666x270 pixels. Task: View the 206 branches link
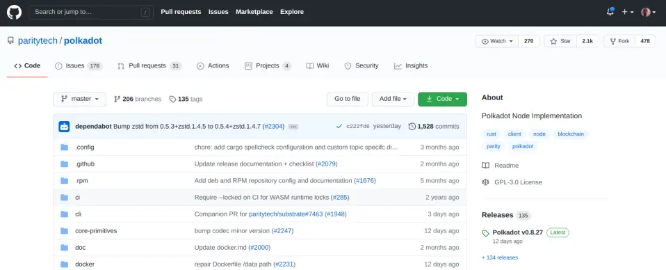pos(138,99)
